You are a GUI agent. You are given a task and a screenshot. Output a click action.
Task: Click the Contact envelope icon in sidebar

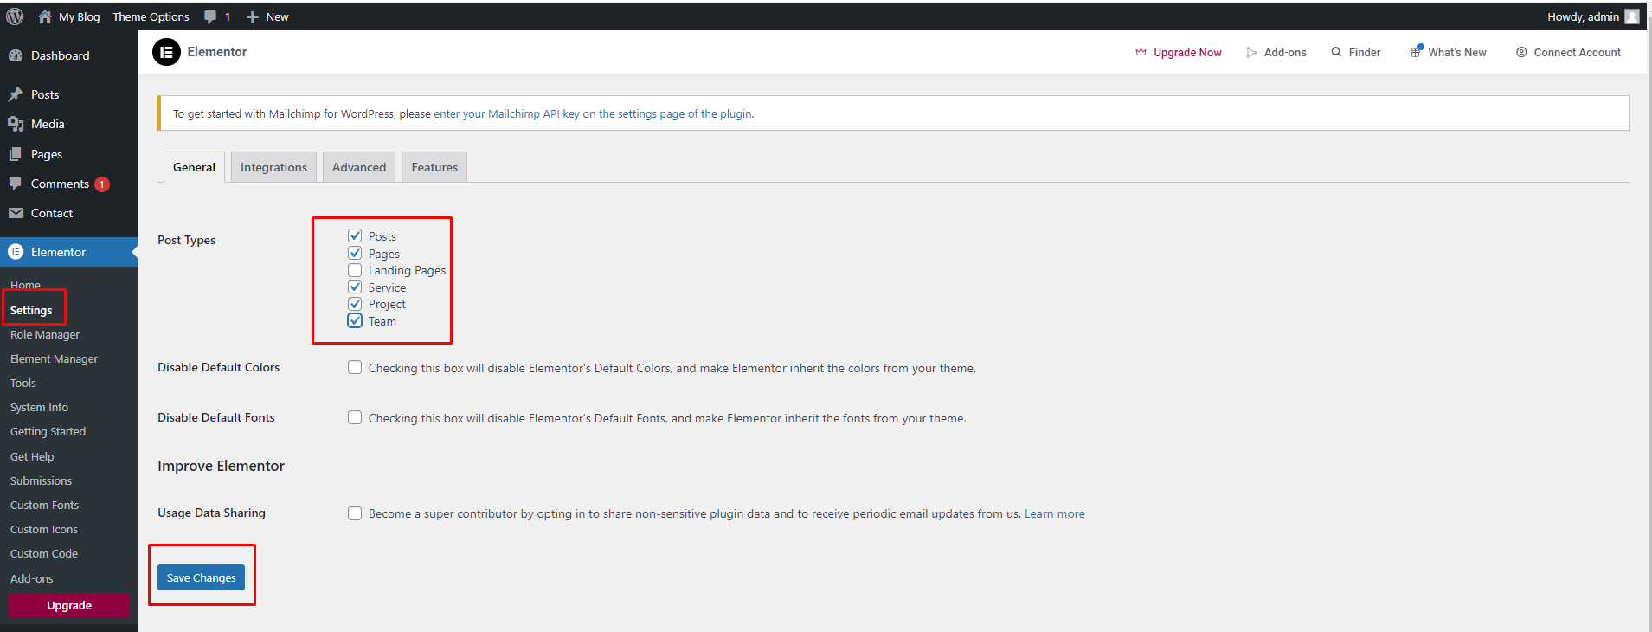[x=16, y=213]
